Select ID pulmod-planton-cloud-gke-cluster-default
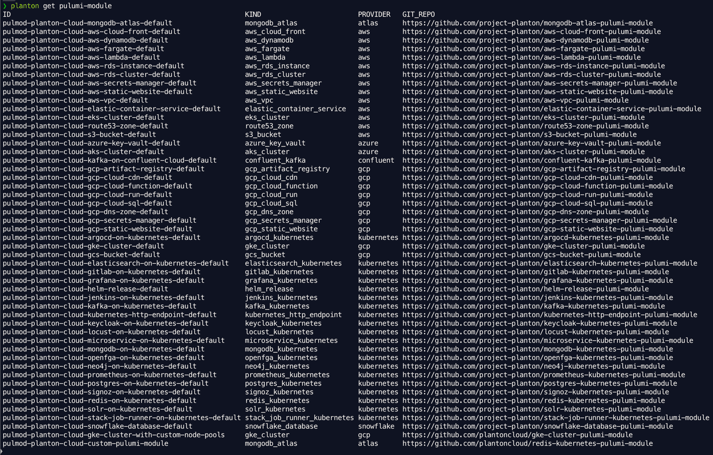713x455 pixels. [x=83, y=246]
